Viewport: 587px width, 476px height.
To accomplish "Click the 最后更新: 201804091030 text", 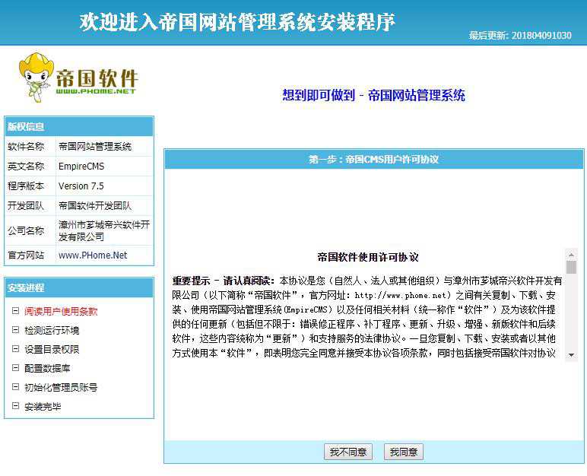I will tap(520, 36).
